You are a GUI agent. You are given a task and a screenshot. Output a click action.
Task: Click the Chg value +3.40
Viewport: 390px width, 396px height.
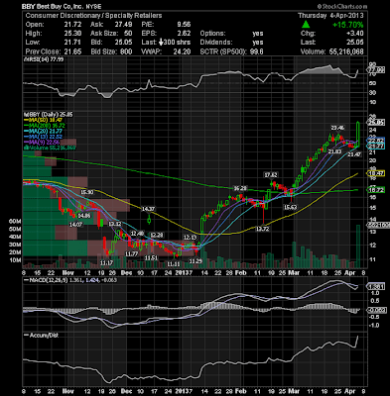pyautogui.click(x=354, y=34)
